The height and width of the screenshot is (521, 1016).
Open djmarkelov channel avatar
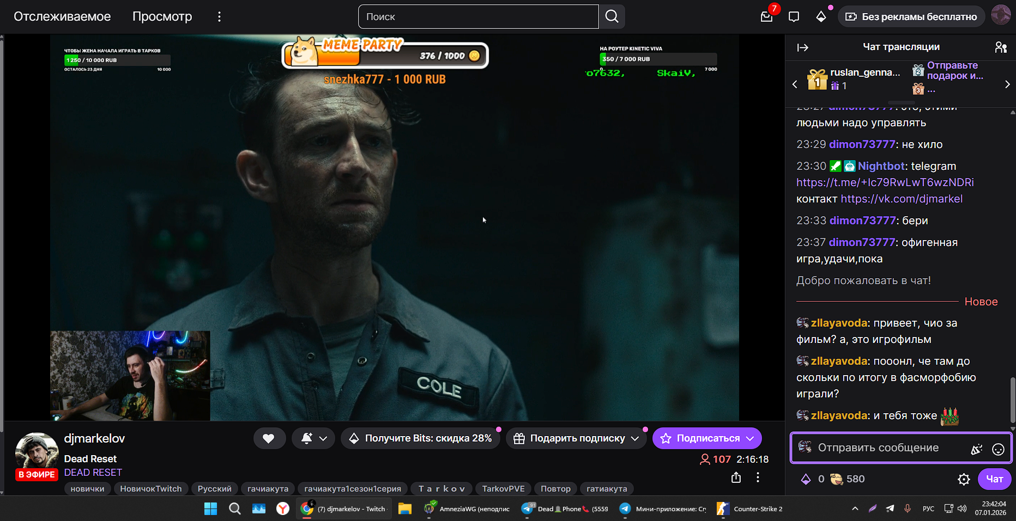37,451
